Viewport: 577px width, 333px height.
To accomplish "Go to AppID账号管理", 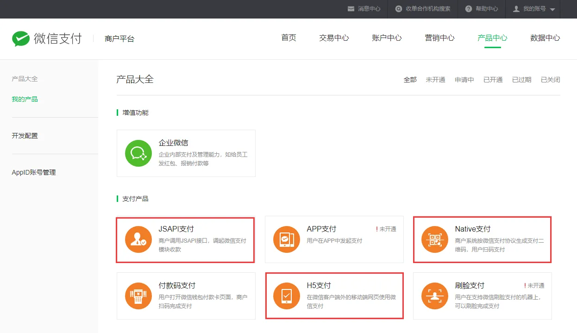I will (x=34, y=172).
